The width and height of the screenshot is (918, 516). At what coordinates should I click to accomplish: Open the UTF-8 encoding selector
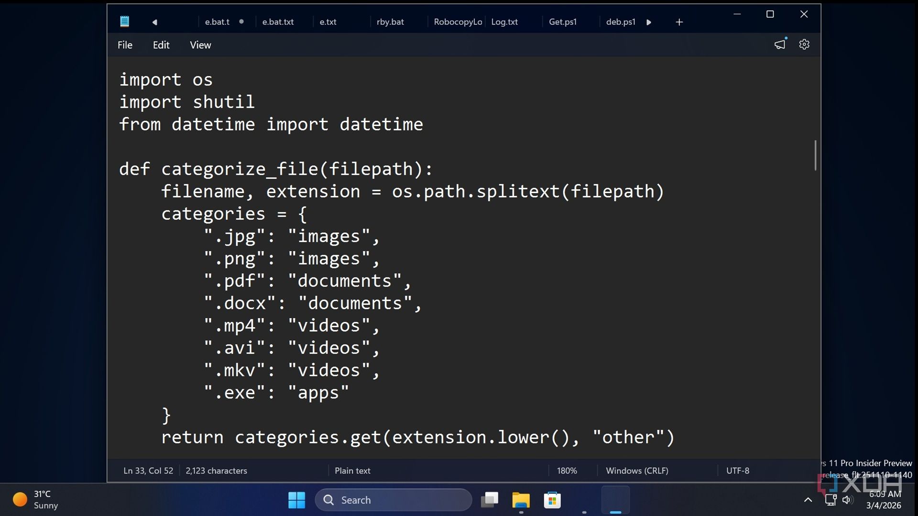tap(738, 471)
